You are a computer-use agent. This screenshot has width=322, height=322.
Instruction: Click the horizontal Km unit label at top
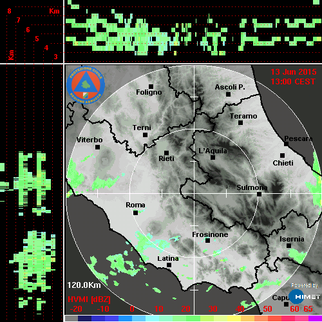(54, 11)
